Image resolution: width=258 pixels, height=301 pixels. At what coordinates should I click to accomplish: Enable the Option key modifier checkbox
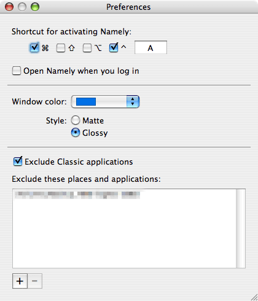tap(87, 48)
